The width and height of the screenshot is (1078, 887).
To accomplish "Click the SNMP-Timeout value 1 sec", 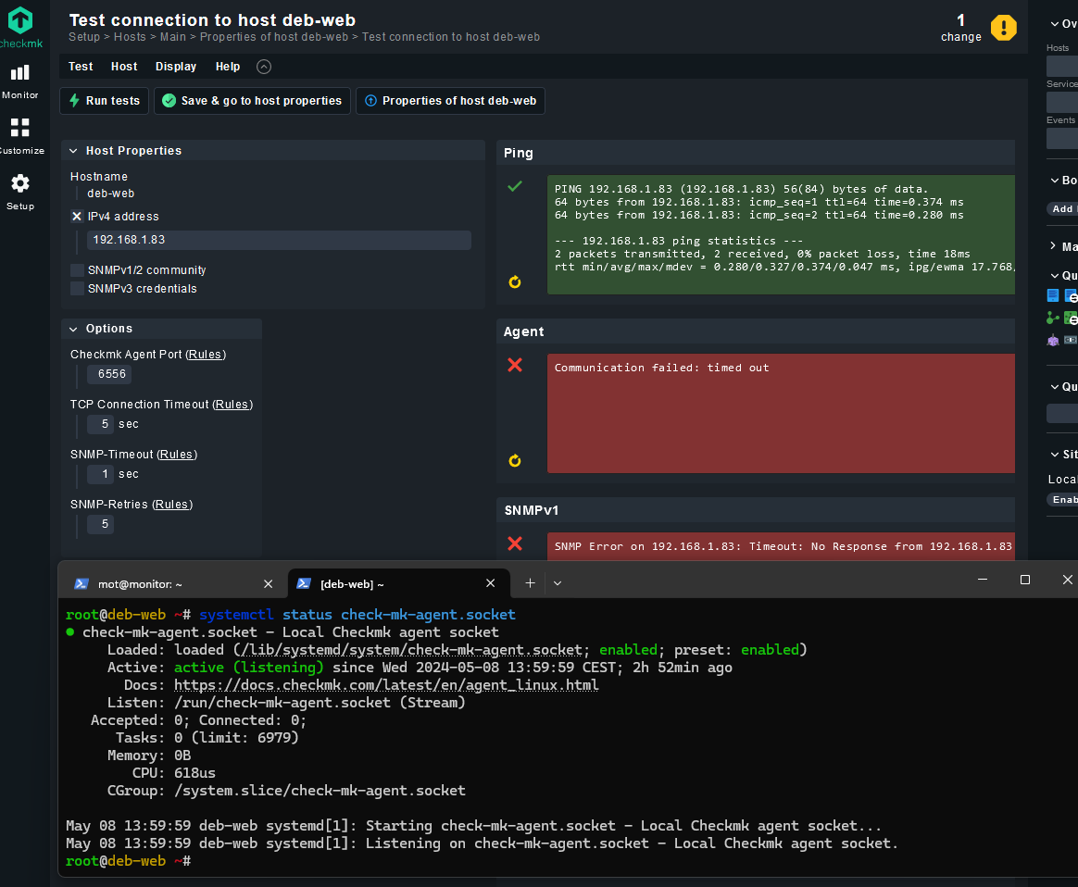I will pyautogui.click(x=101, y=475).
